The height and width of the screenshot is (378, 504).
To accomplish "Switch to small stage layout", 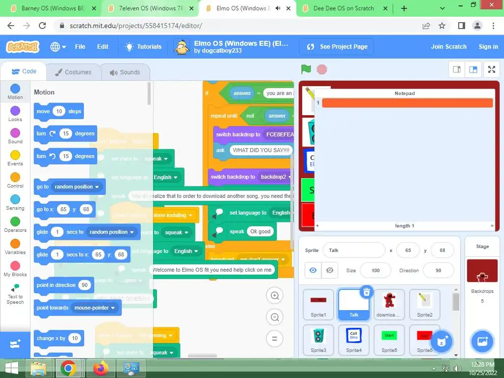I will tap(457, 69).
